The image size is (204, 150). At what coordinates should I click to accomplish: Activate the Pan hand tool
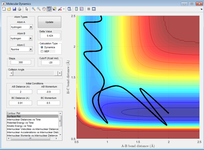[x=44, y=9]
